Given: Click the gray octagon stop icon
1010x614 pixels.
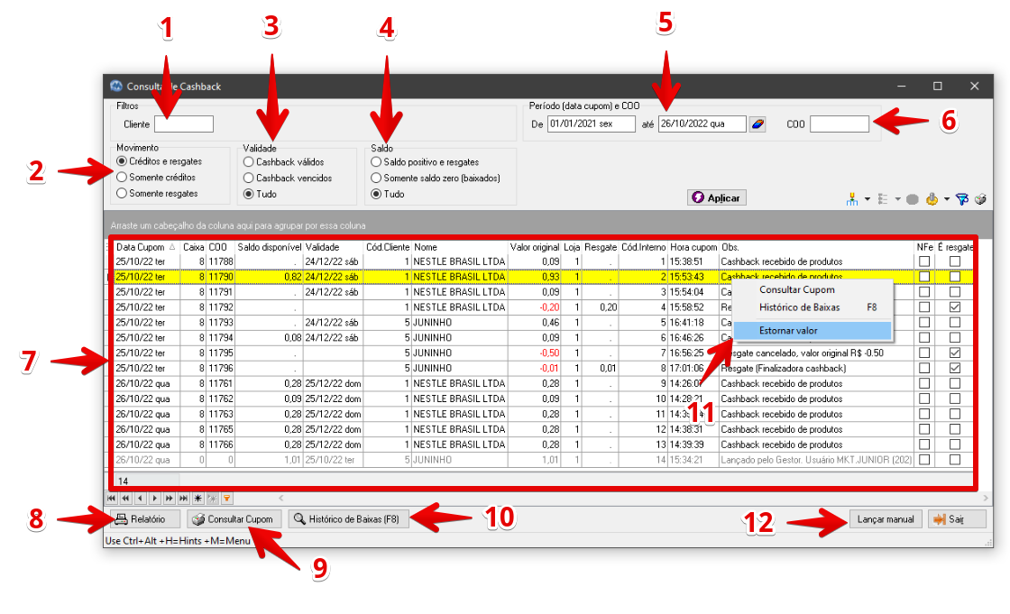Looking at the screenshot, I should 912,200.
